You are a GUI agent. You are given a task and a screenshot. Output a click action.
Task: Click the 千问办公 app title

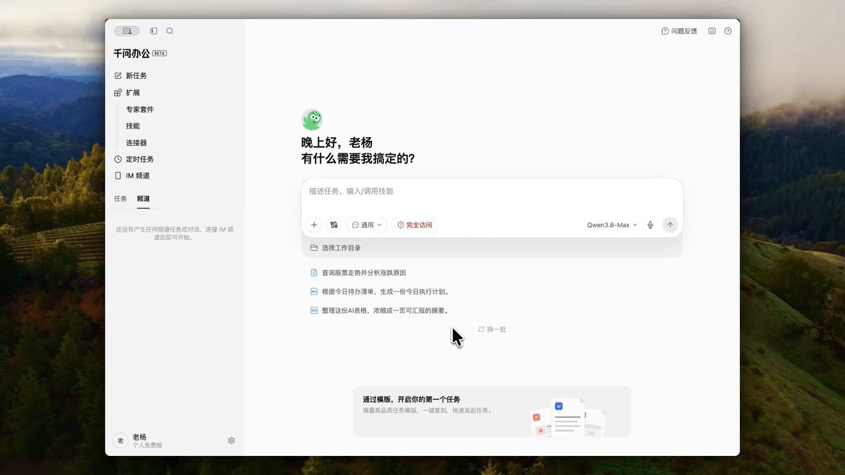132,53
